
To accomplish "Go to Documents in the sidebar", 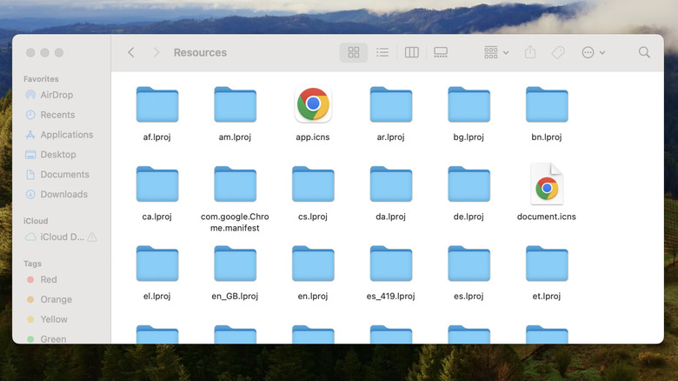I will [x=64, y=174].
